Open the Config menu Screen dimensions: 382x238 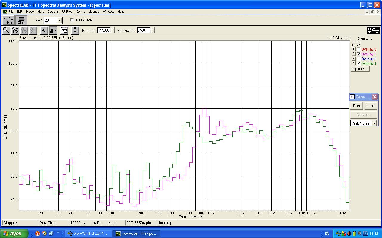click(80, 12)
